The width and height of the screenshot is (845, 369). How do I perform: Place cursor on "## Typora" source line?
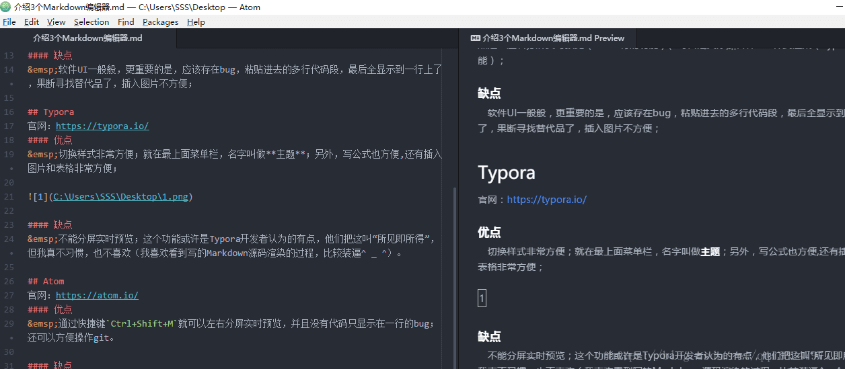click(51, 112)
